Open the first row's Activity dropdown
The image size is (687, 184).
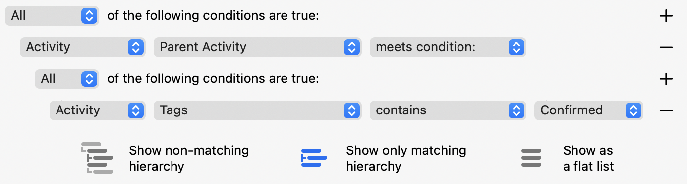point(82,47)
